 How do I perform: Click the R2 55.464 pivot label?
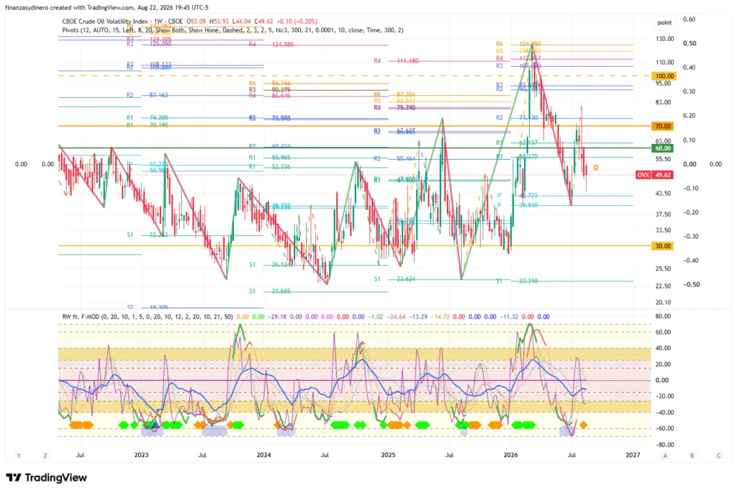pyautogui.click(x=395, y=158)
